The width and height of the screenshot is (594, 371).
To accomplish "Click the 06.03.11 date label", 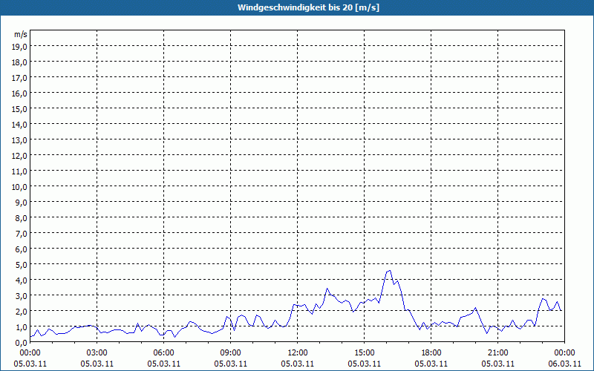I will click(x=565, y=364).
